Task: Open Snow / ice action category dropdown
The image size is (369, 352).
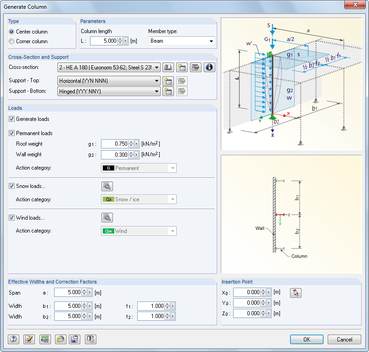Action: point(139,199)
